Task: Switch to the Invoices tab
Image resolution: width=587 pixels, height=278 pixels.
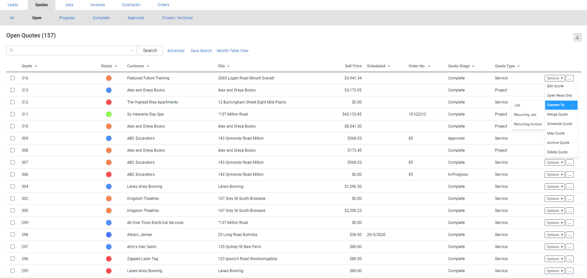Action: [98, 5]
